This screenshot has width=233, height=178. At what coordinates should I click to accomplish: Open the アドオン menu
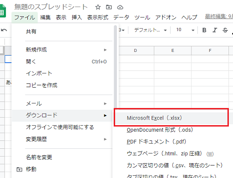[x=166, y=18]
